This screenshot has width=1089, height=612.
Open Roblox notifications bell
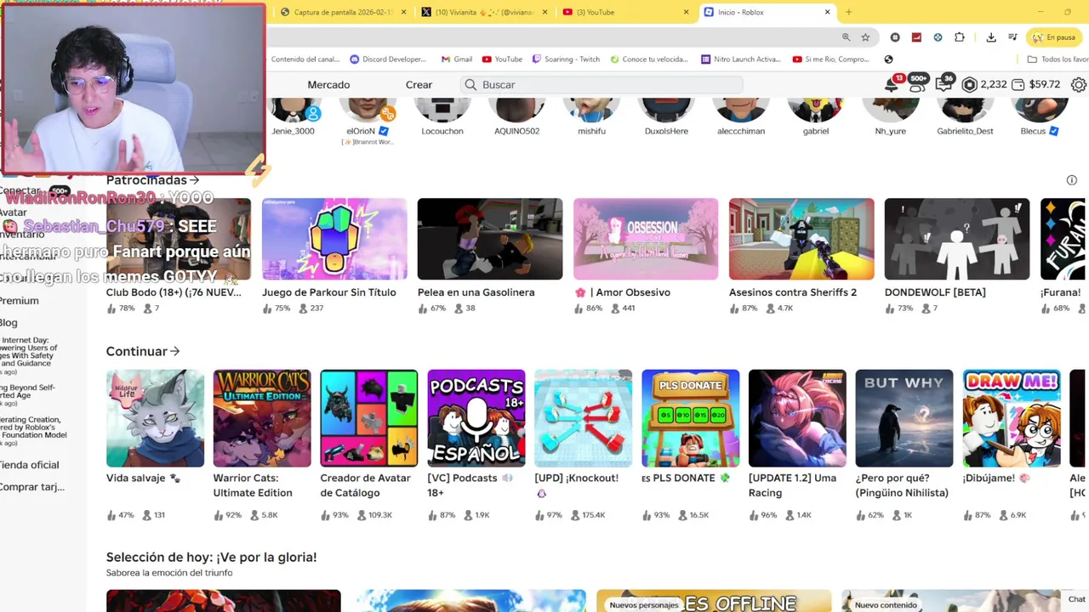[x=892, y=84]
